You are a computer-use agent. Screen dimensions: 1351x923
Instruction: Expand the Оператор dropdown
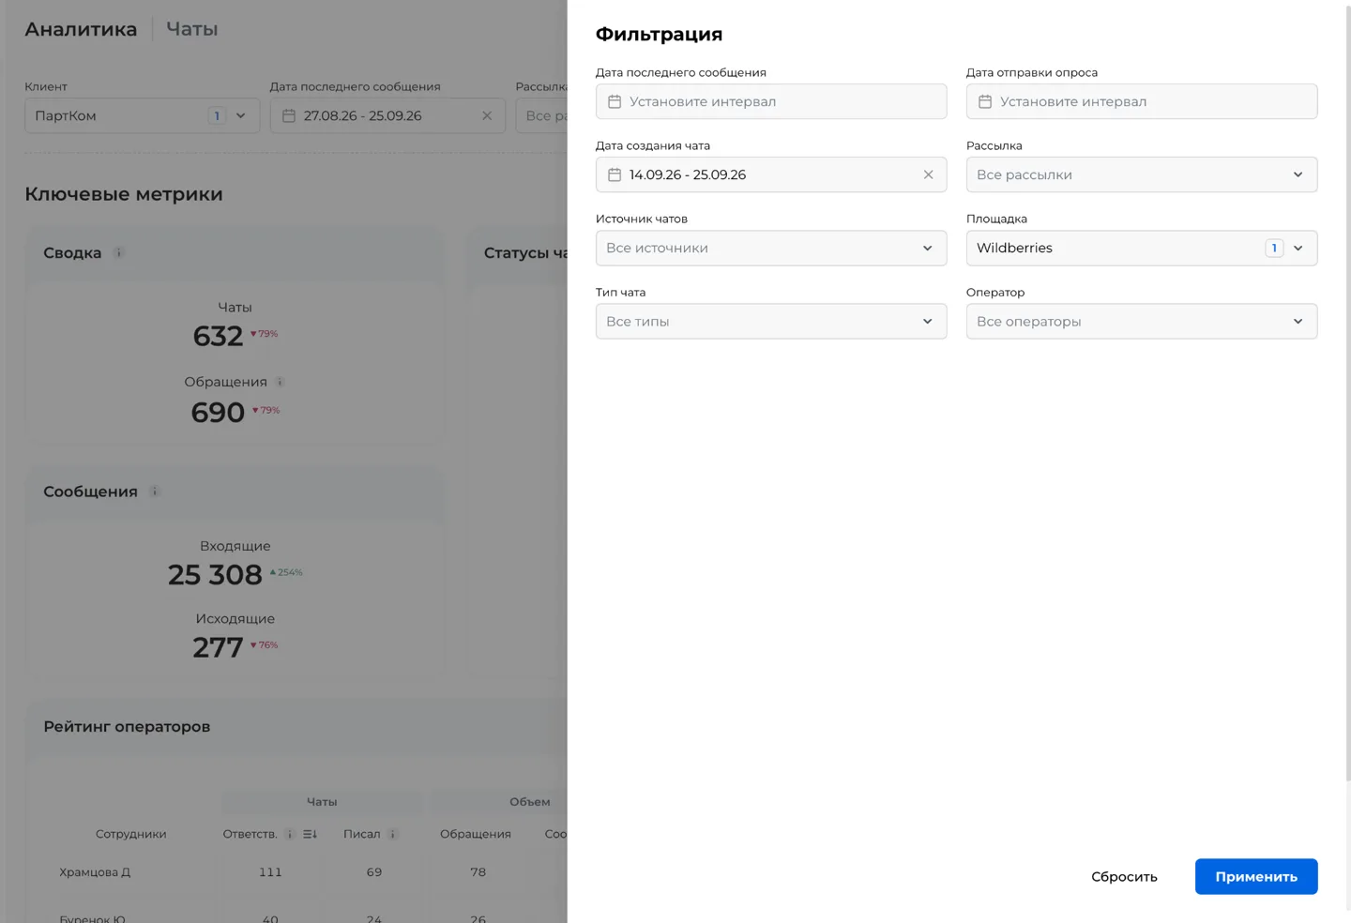click(1142, 321)
